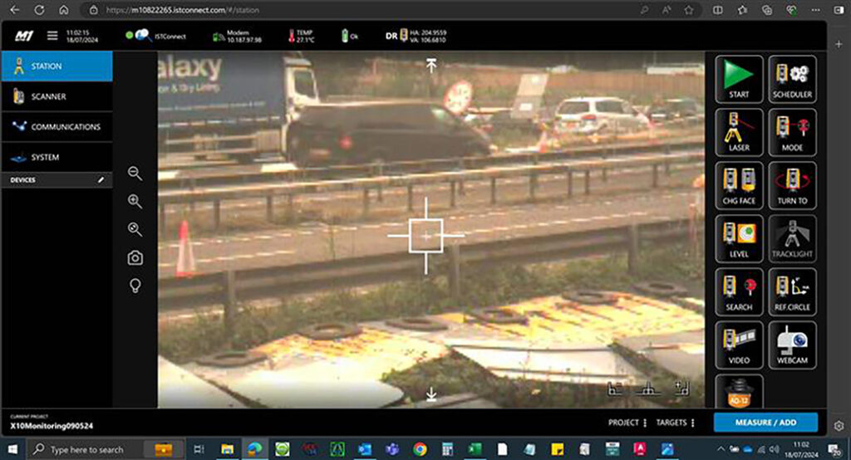Click the CHG FACE icon
851x460 pixels.
coord(739,185)
